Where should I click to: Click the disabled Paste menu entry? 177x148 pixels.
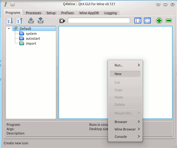(125, 97)
